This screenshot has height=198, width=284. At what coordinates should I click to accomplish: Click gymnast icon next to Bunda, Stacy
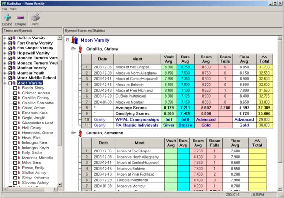click(19, 88)
